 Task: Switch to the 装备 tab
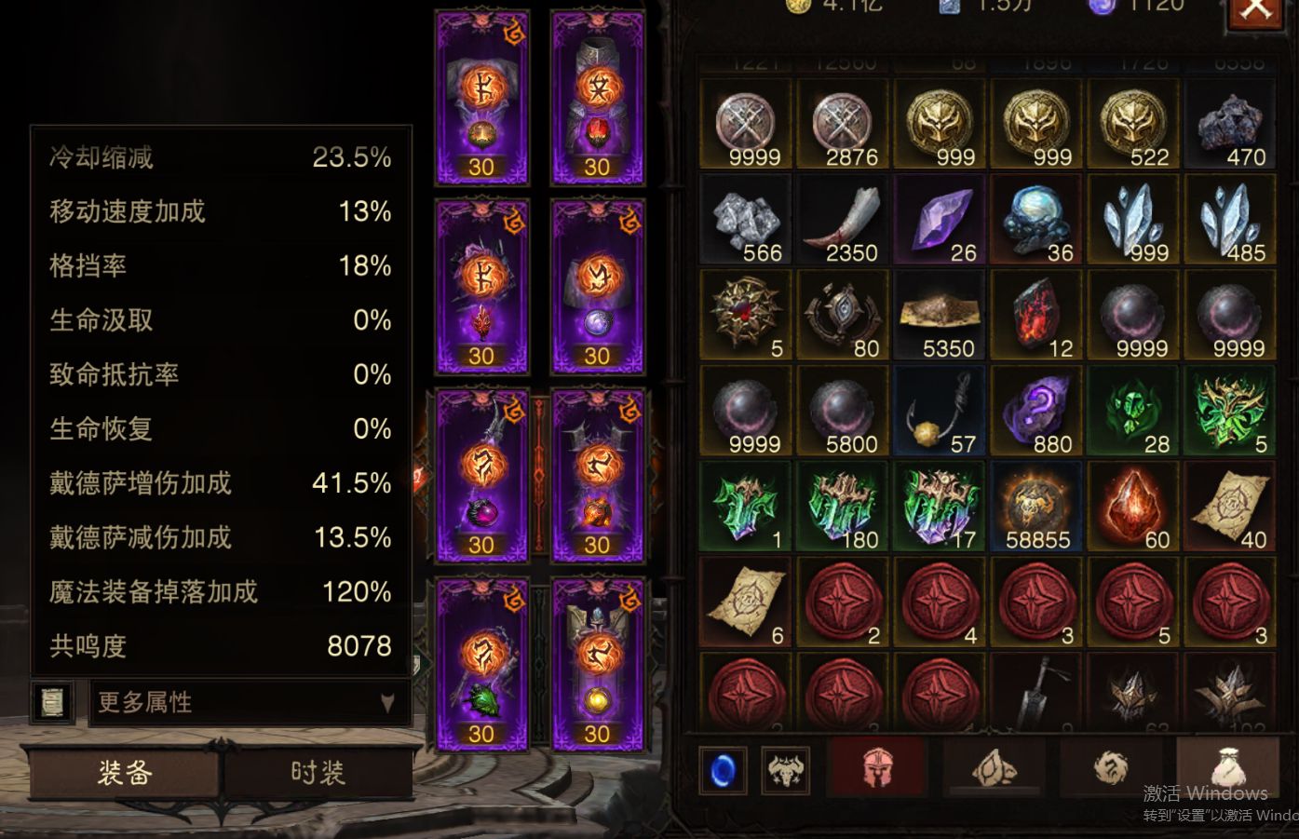[125, 772]
